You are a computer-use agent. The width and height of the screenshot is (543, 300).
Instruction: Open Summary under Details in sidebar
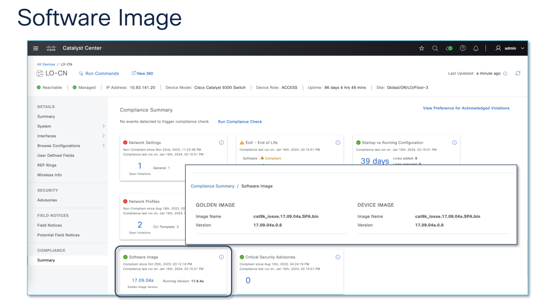click(46, 116)
